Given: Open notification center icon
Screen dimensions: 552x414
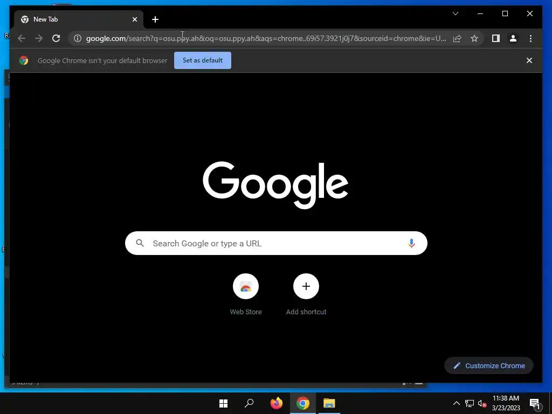Looking at the screenshot, I should point(535,403).
